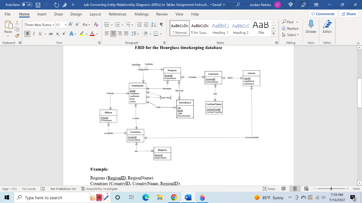Toggle bold formatting
The image size is (362, 203).
tap(28, 33)
